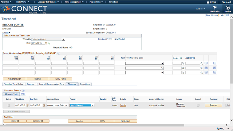Image resolution: width=233 pixels, height=131 pixels.
Task: Click the scroll right arrow at bottom
Action: 226,125
